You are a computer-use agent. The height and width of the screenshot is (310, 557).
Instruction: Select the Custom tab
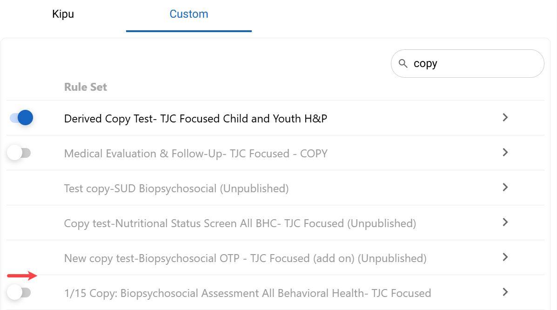click(x=188, y=14)
